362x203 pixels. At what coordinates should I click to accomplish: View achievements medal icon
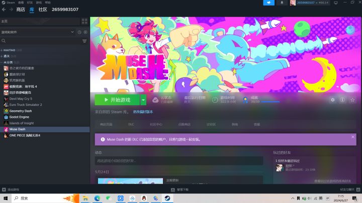click(x=245, y=100)
